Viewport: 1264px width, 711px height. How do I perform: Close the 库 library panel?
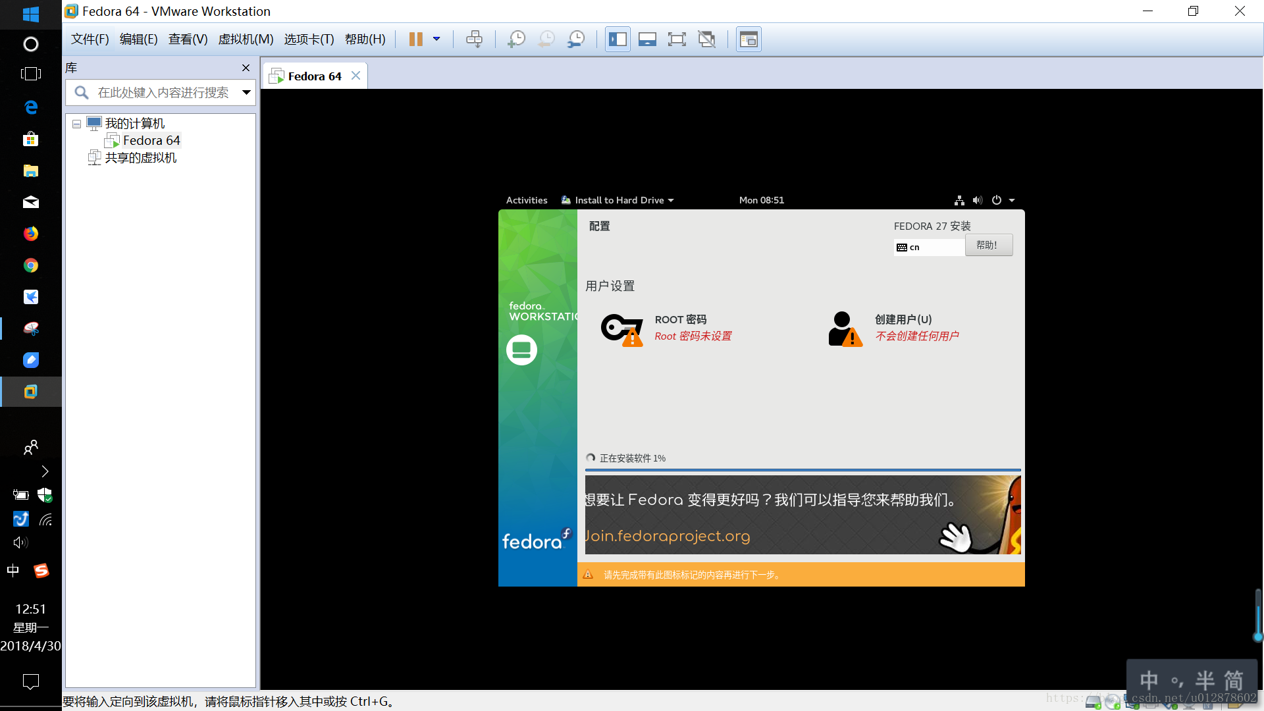point(246,68)
